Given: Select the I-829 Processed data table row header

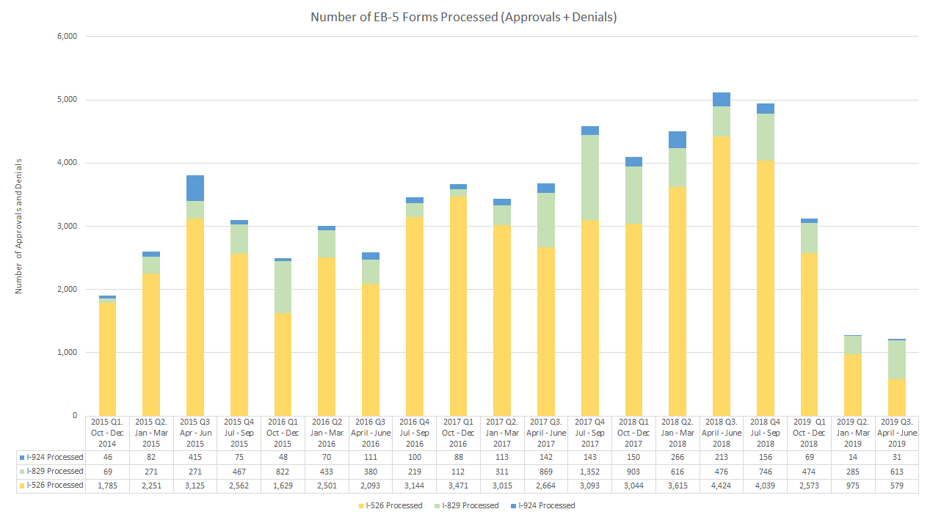Looking at the screenshot, I should click(51, 472).
